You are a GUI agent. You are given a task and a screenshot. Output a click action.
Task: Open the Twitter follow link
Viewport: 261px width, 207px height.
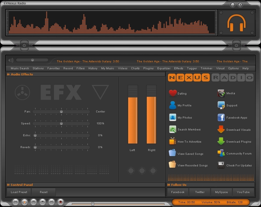(200, 192)
